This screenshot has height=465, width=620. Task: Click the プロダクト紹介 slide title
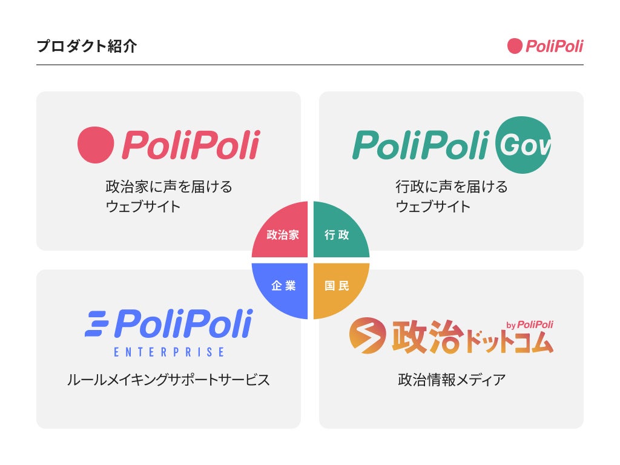(87, 47)
